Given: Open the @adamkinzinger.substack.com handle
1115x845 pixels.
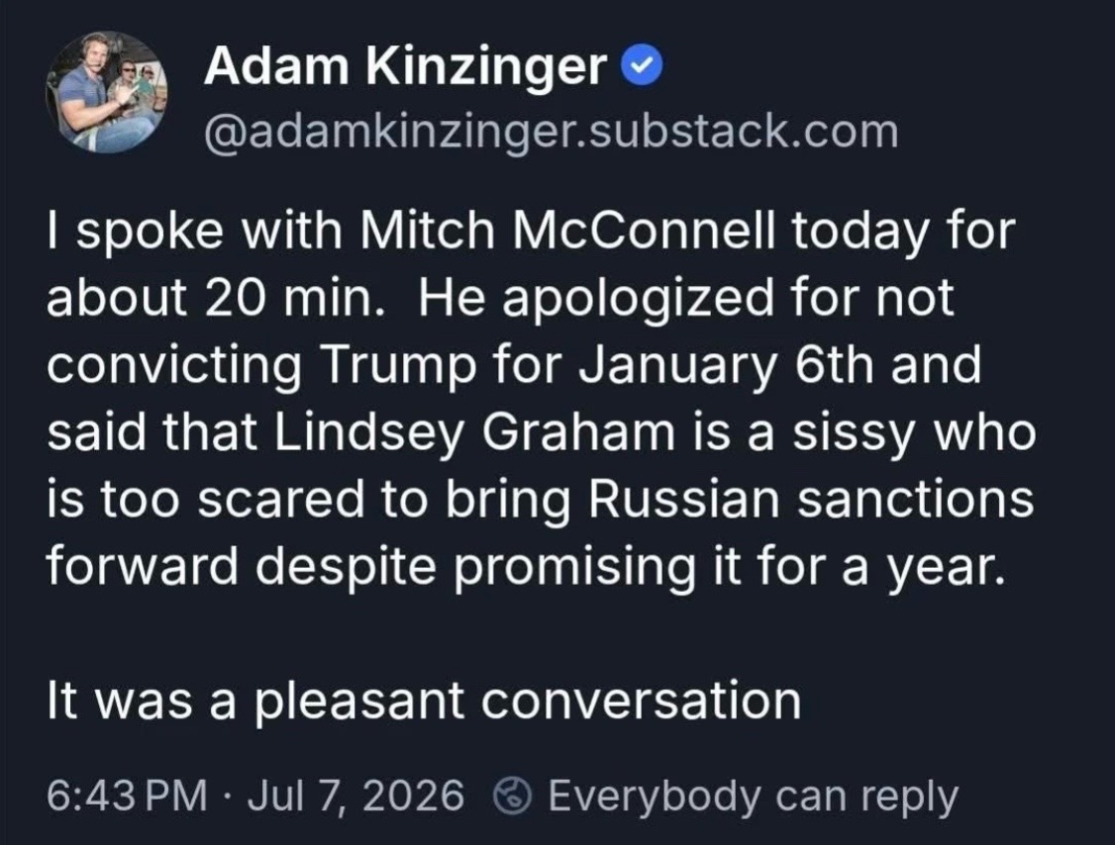Looking at the screenshot, I should coord(552,133).
